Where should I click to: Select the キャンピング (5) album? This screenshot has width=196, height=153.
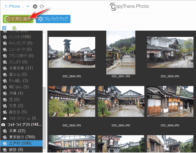(21, 43)
